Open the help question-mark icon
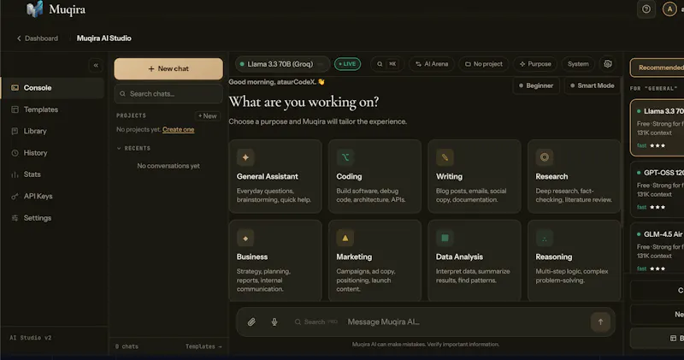This screenshot has height=360, width=684. [x=646, y=9]
